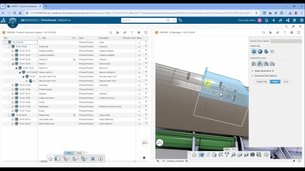Viewport: 305px width, 171px height.
Task: Toggle eye visibility for FA-57-00-00 row
Action: 146,42
